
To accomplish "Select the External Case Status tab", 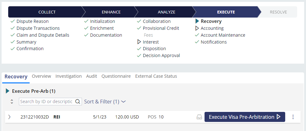I will pyautogui.click(x=156, y=76).
